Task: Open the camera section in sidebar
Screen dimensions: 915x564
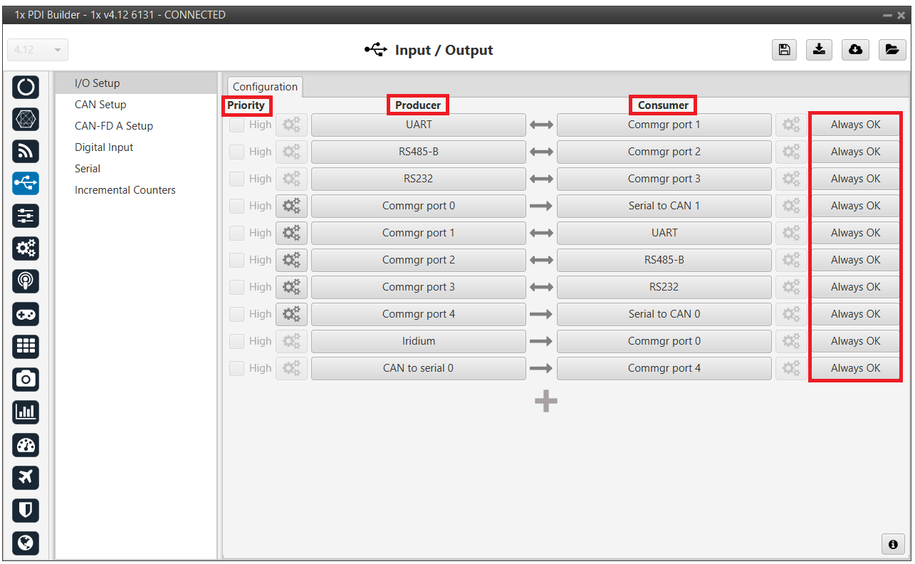Action: (26, 379)
